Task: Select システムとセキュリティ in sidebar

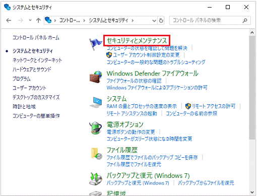Action: click(x=33, y=51)
